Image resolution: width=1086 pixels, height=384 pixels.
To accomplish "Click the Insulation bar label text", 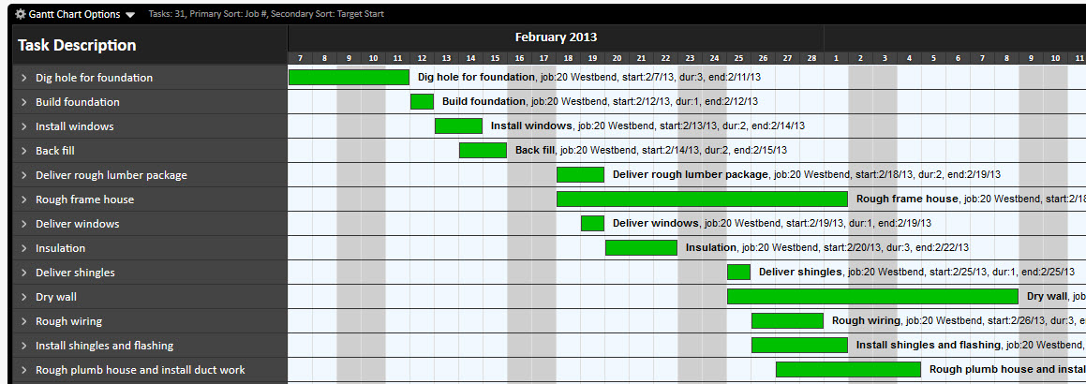I will pyautogui.click(x=827, y=247).
